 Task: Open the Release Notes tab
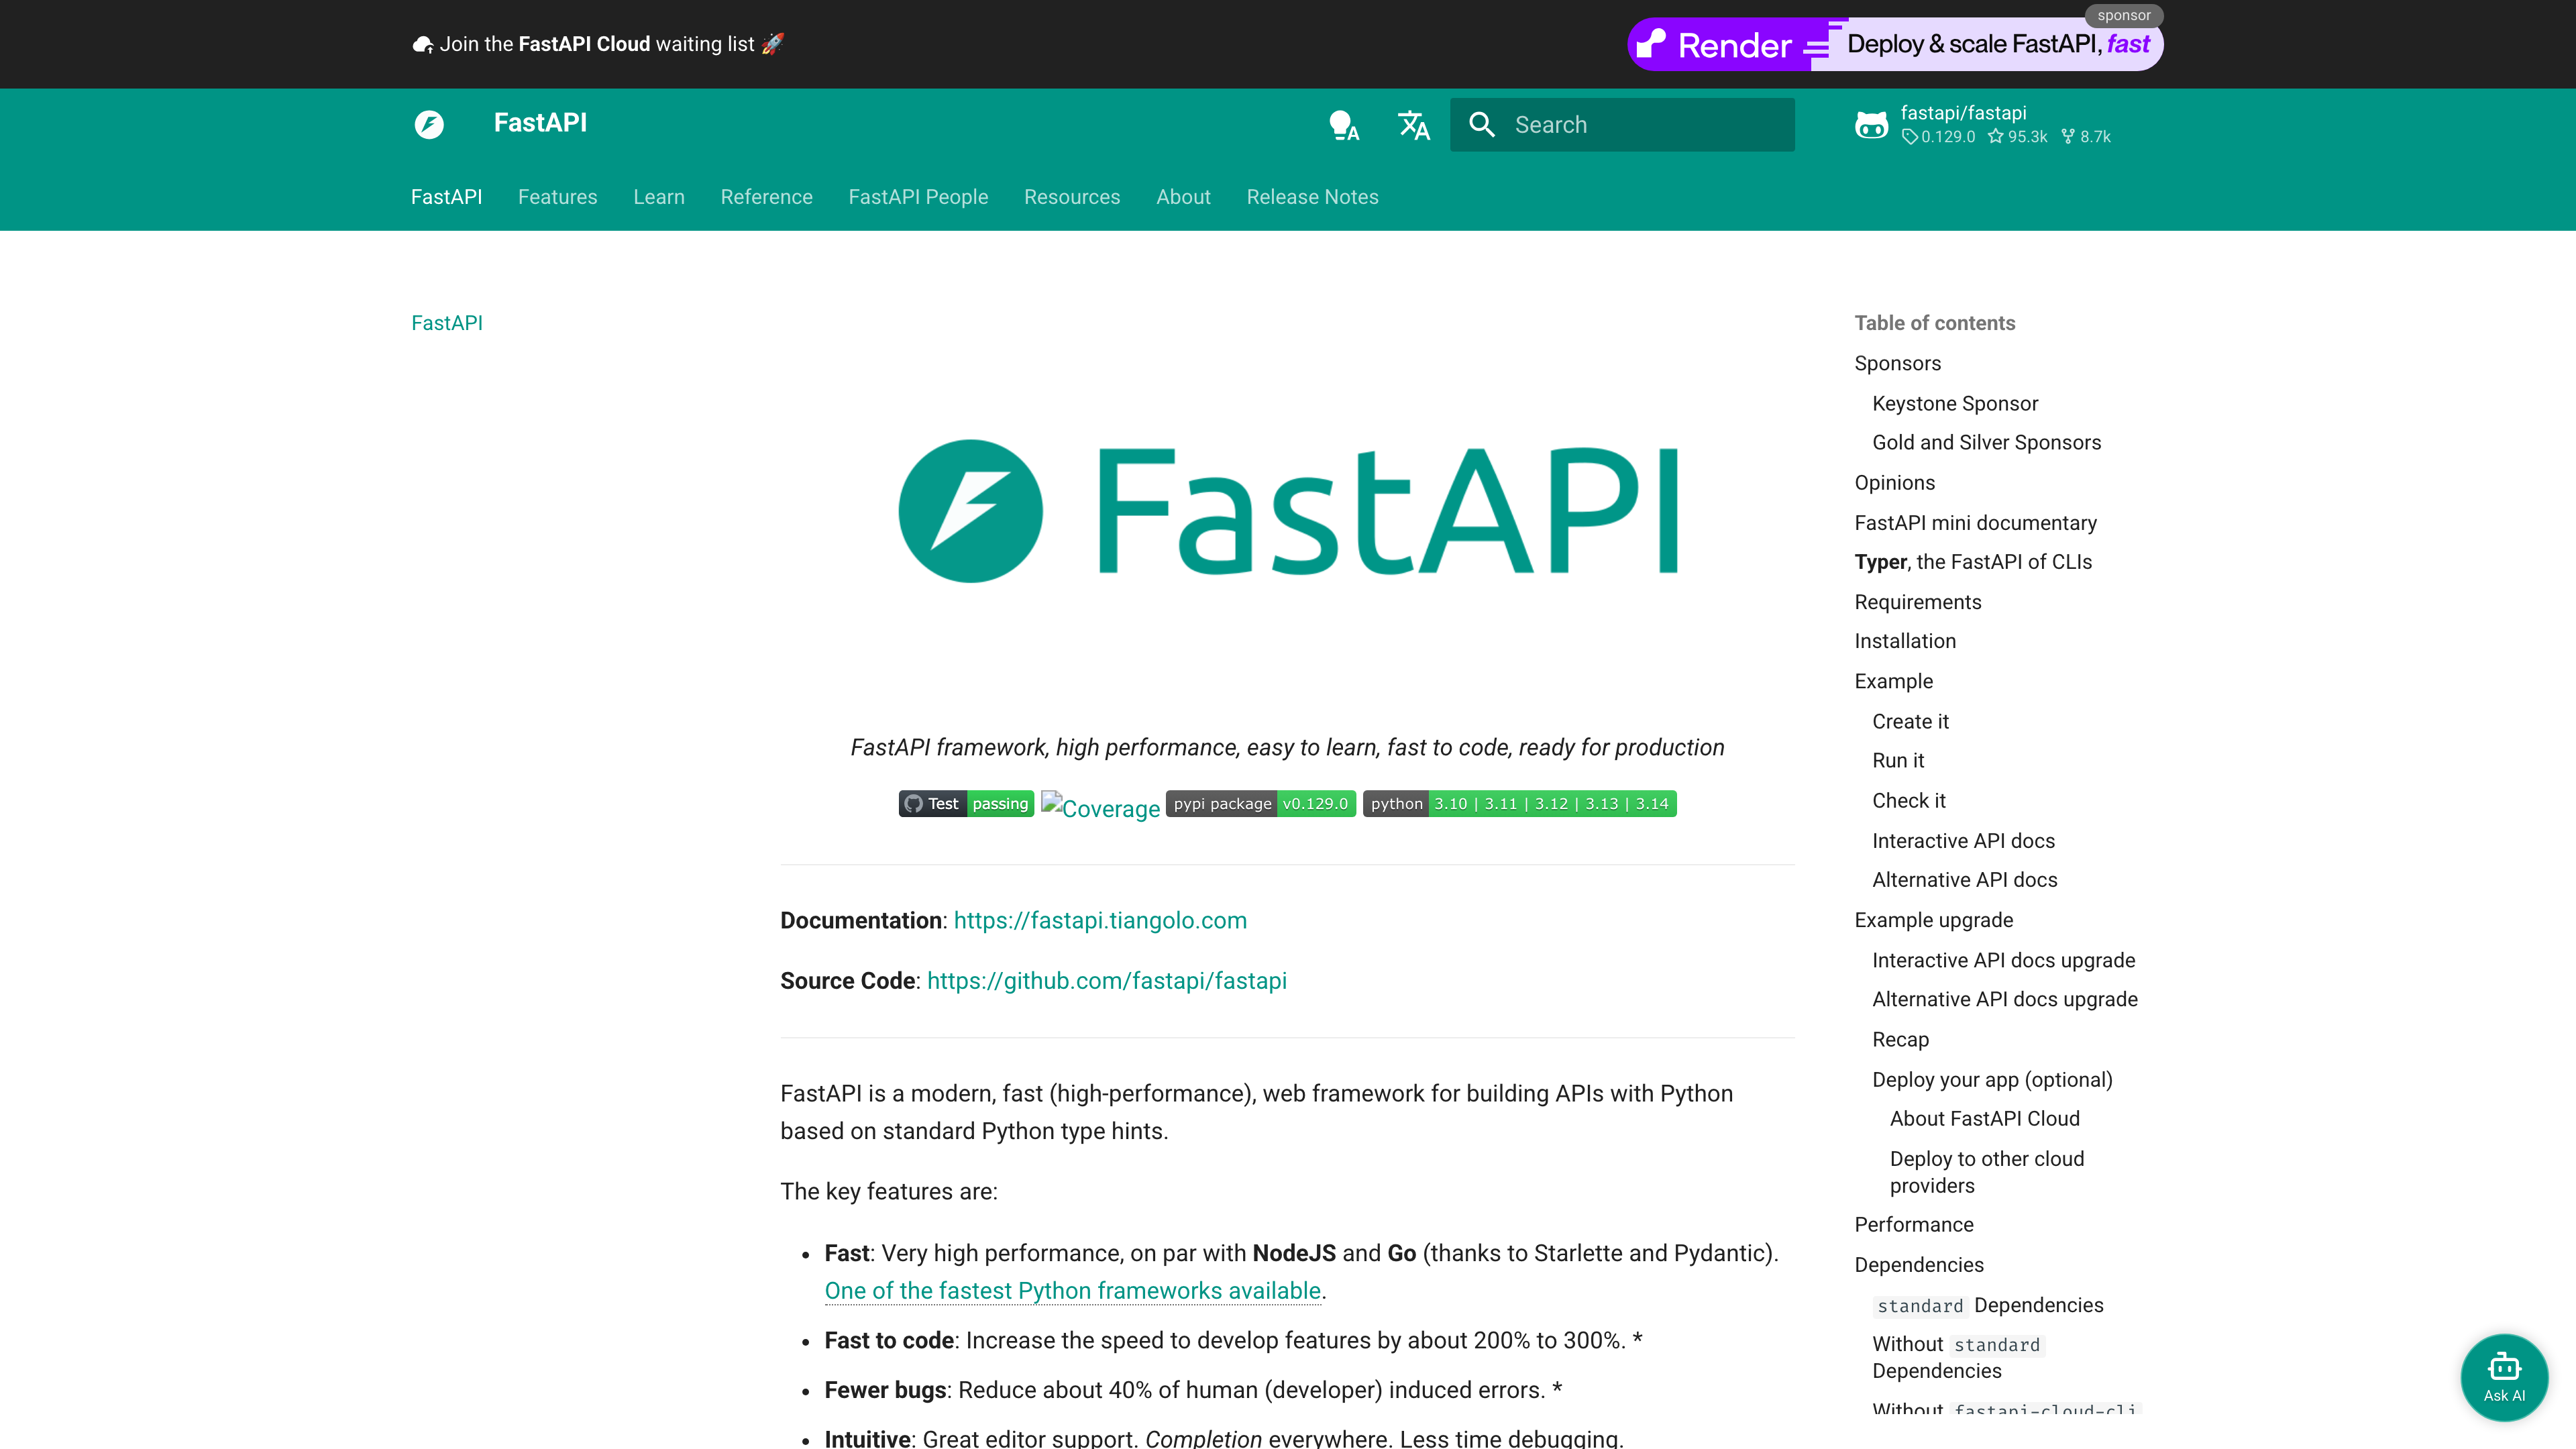(x=1312, y=197)
